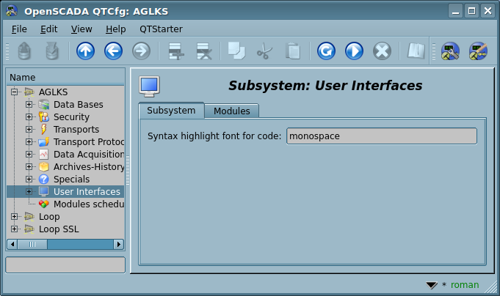Open the QTStarter menu
The image size is (500, 296).
(161, 29)
